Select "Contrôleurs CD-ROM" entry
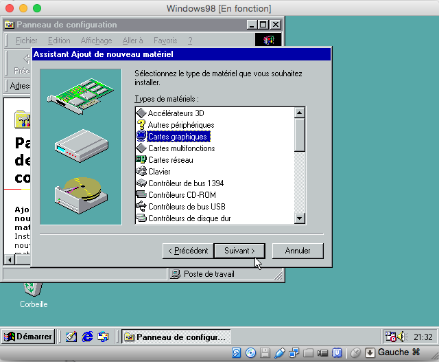Viewport: 439px width, 362px height. pyautogui.click(x=182, y=195)
